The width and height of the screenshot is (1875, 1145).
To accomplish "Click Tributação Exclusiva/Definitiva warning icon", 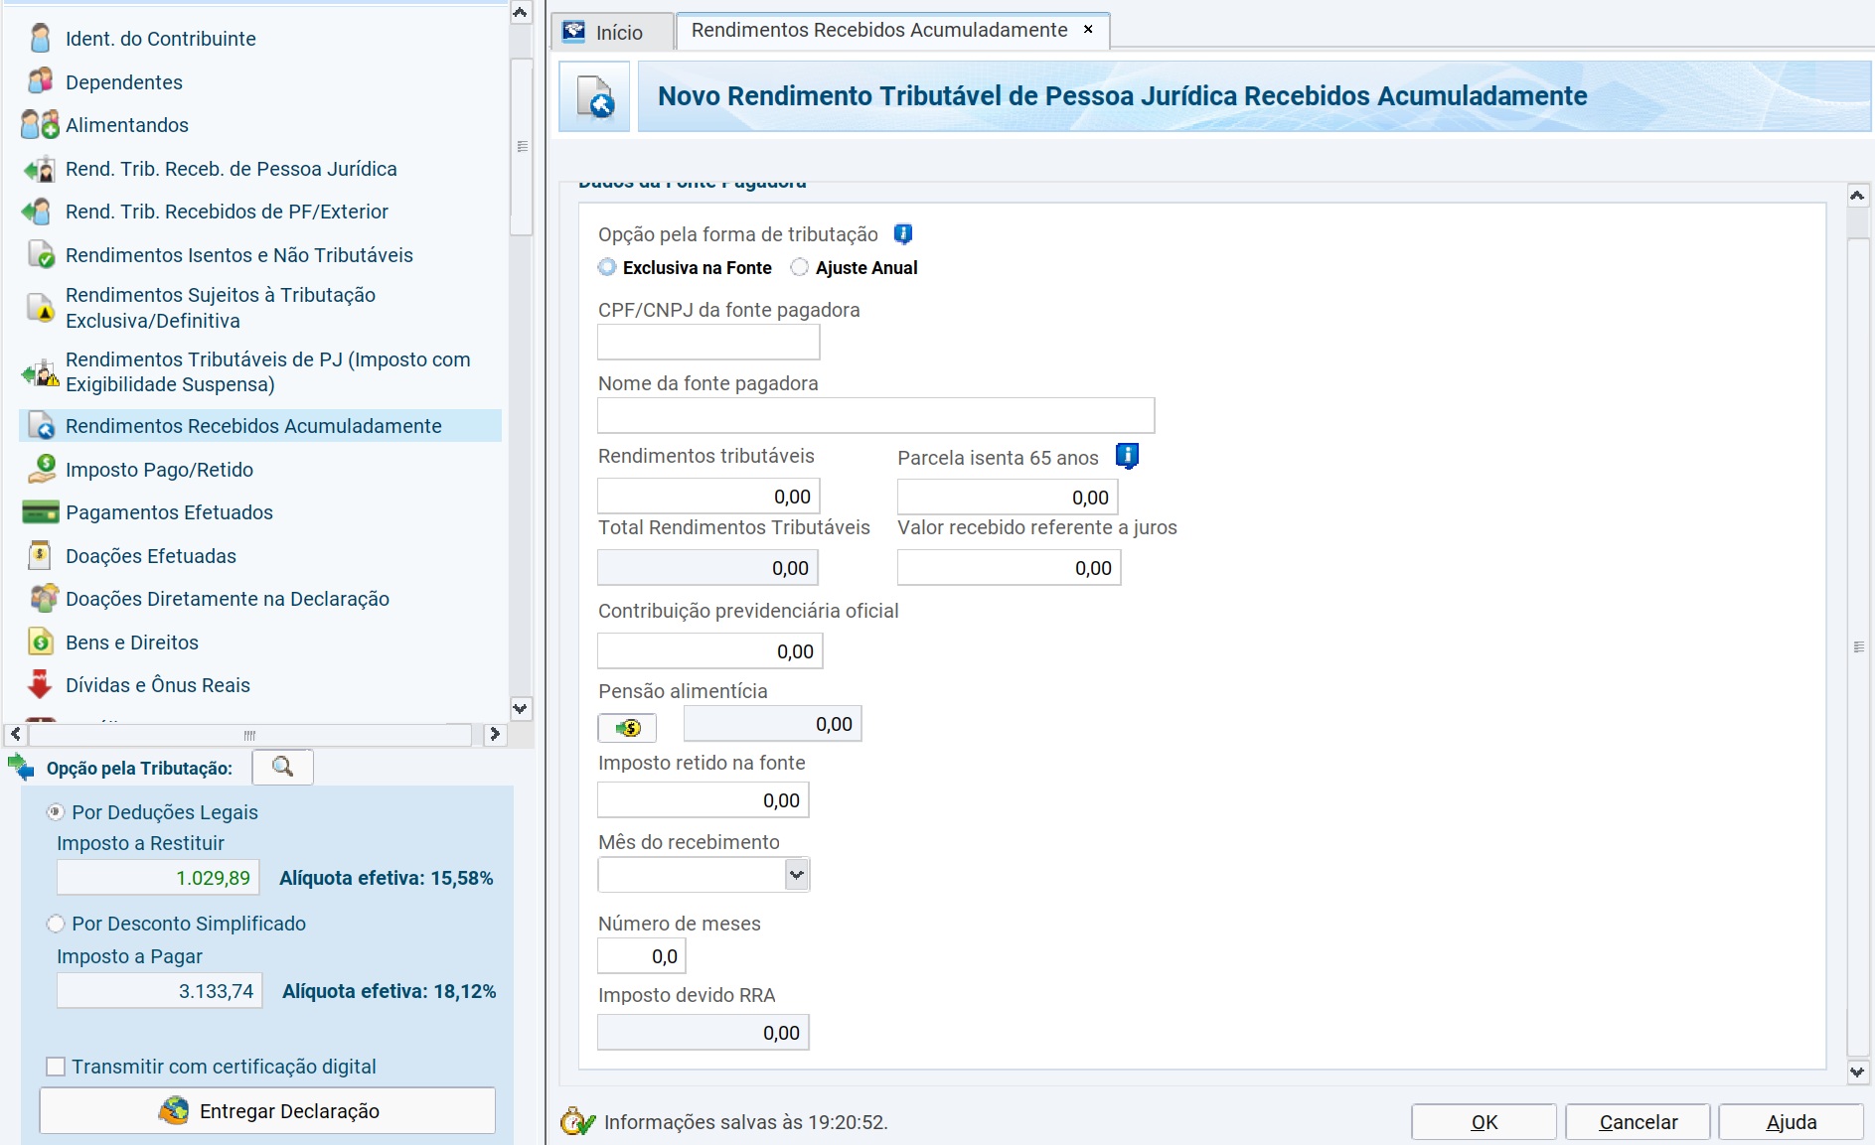I will coord(41,308).
